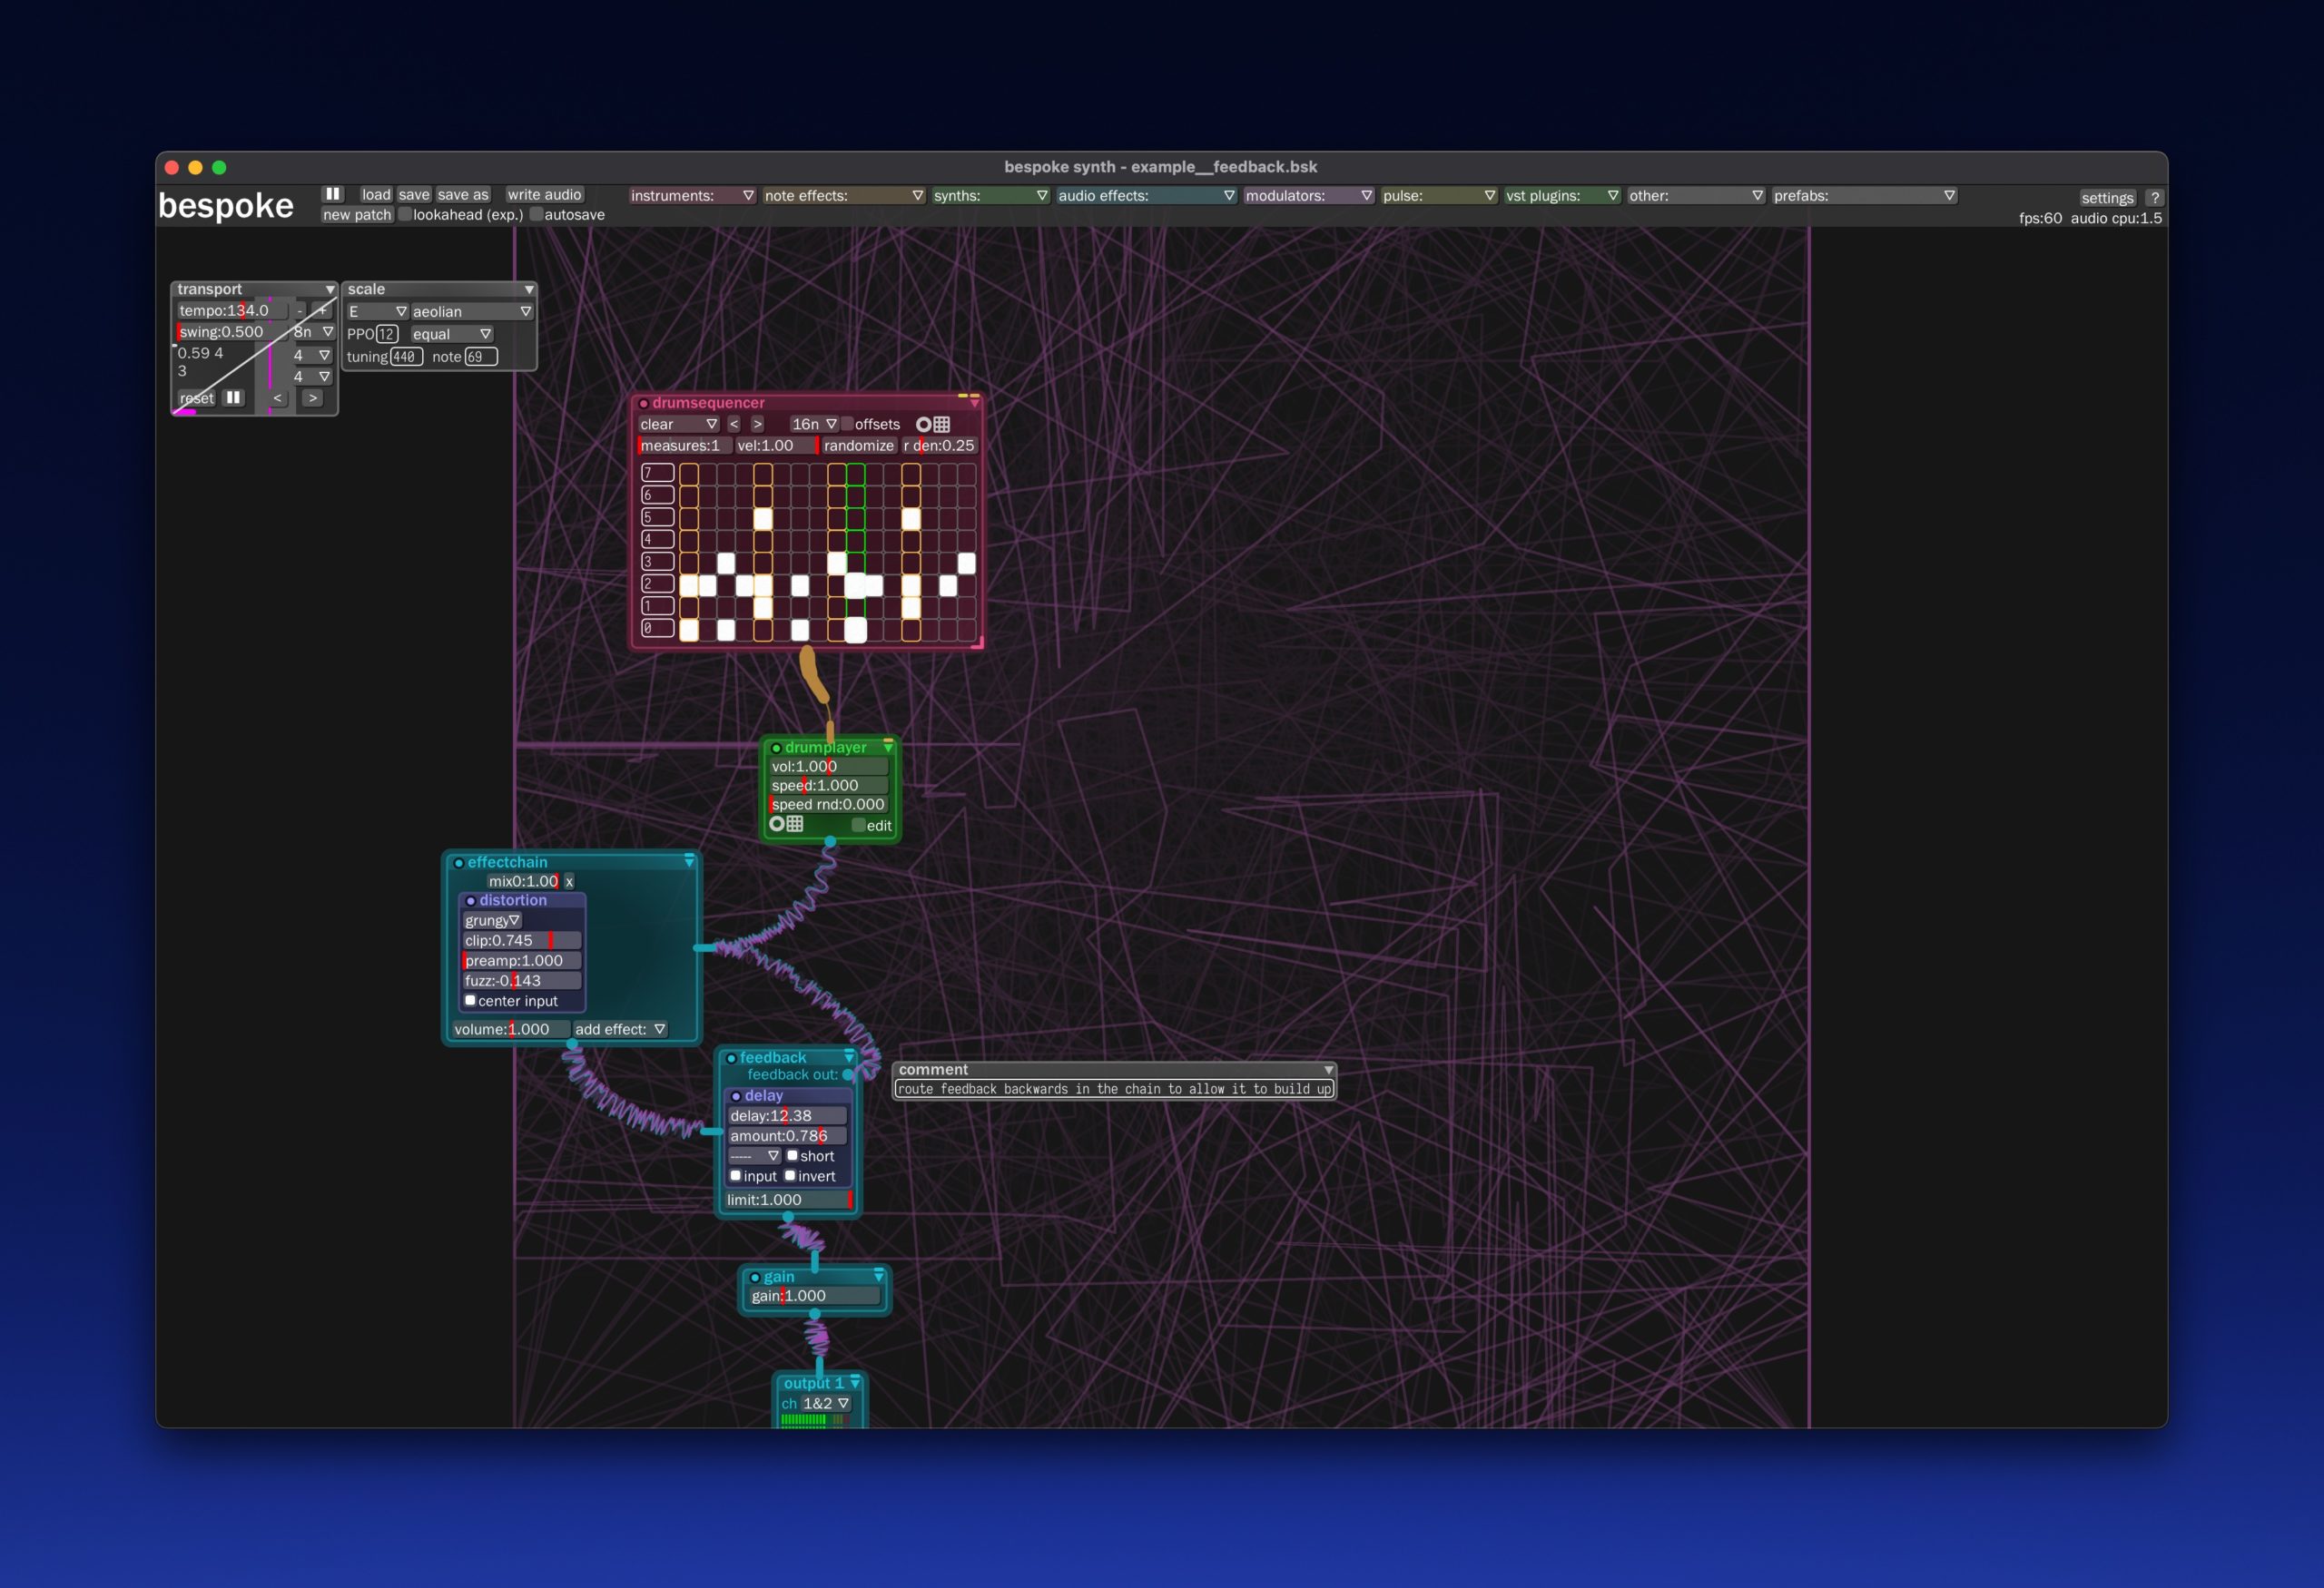
Task: Click the drumsequencer grid controller icon
Action: point(942,425)
